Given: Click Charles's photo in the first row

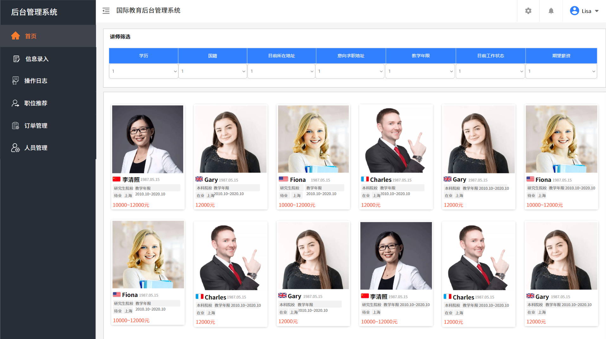Looking at the screenshot, I should pos(396,139).
